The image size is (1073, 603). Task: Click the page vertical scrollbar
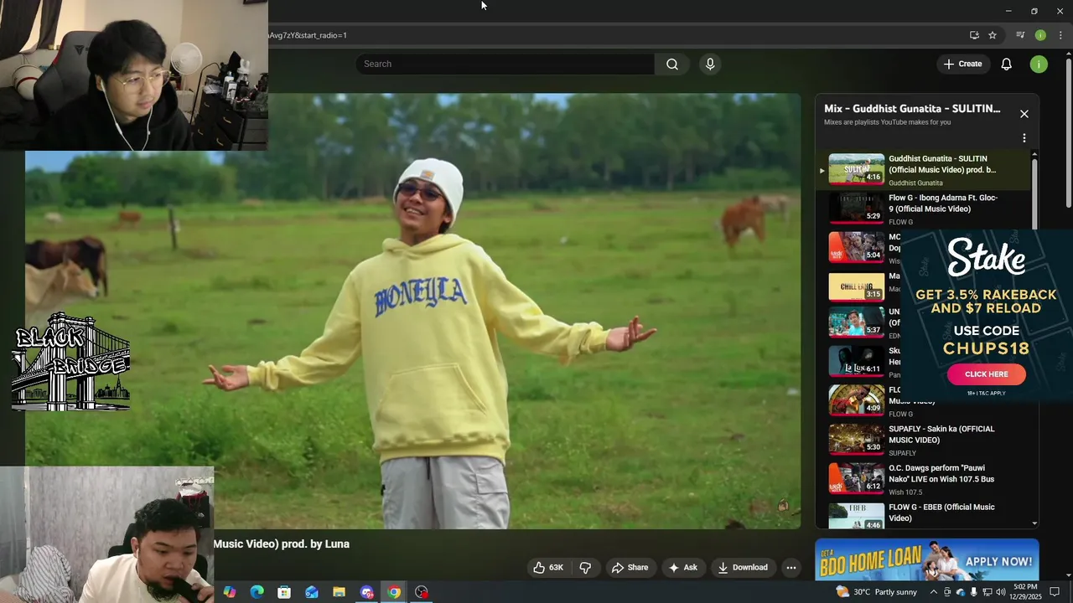tap(1068, 134)
